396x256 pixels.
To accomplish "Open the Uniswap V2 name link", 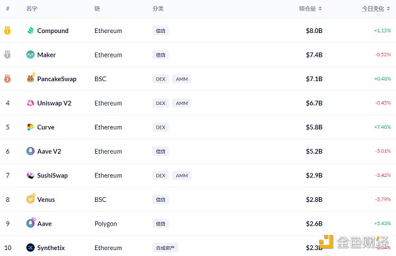I will point(54,103).
